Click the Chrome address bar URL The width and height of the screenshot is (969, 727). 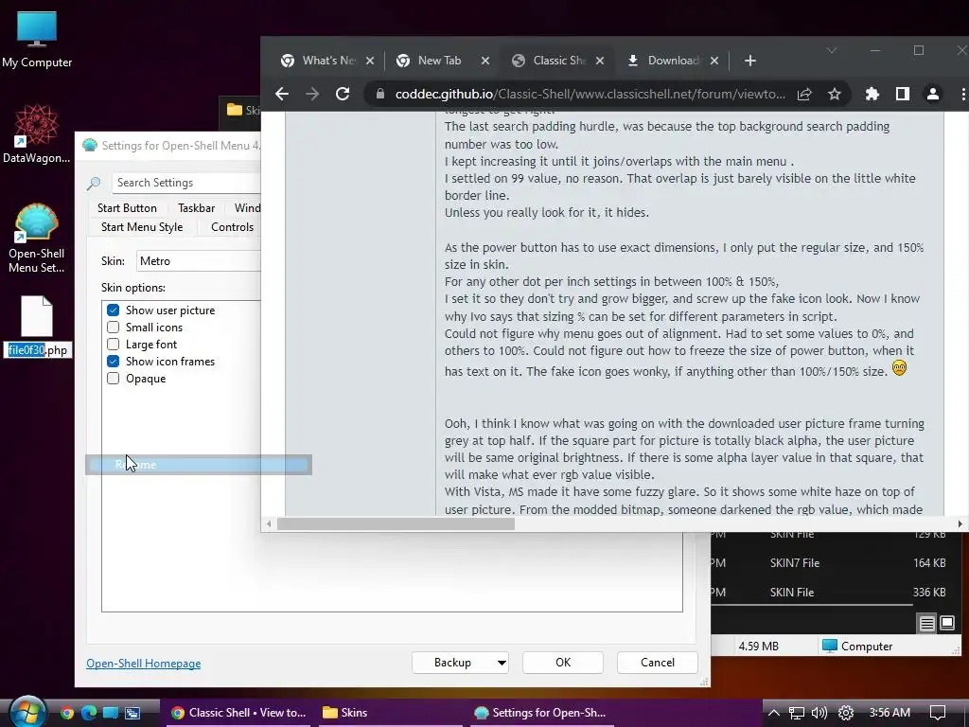590,94
